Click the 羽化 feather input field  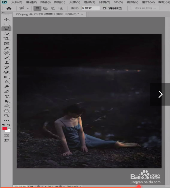91,8
